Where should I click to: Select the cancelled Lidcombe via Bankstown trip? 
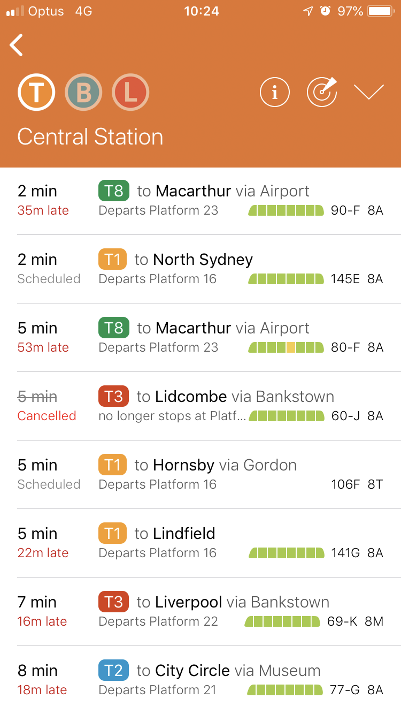point(200,406)
